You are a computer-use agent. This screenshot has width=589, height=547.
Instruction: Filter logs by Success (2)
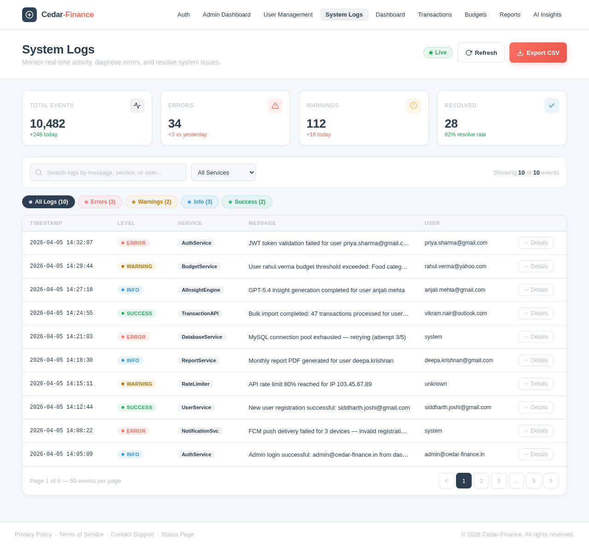coord(247,202)
